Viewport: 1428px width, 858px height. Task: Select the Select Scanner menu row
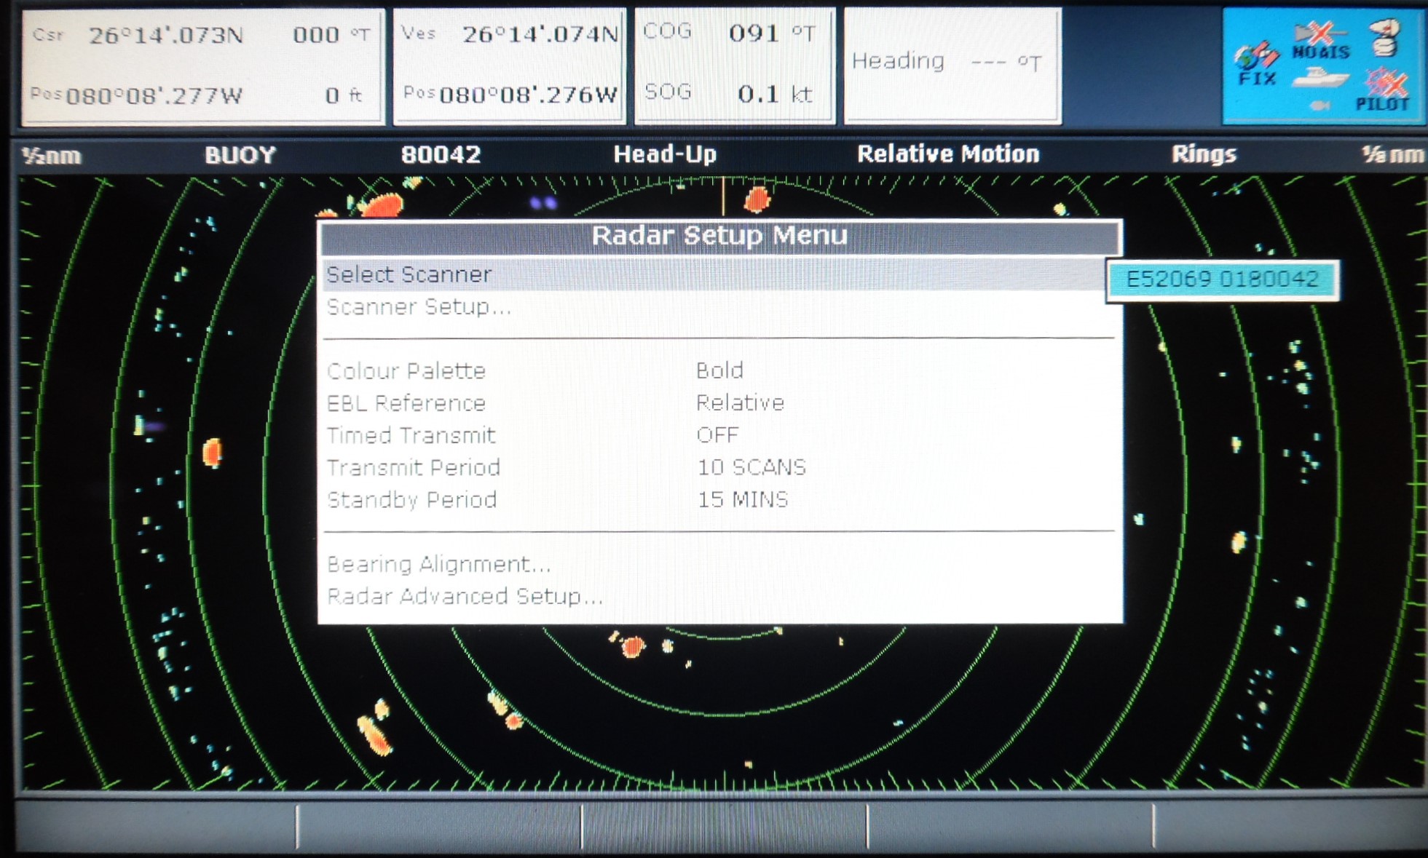(409, 275)
